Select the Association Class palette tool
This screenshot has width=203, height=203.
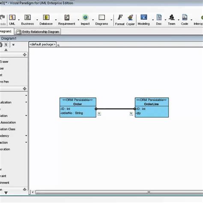point(8,129)
